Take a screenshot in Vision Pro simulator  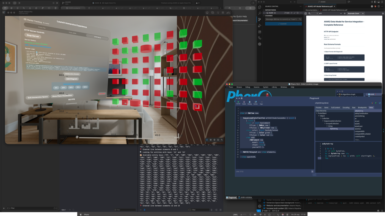pyautogui.click(x=213, y=13)
